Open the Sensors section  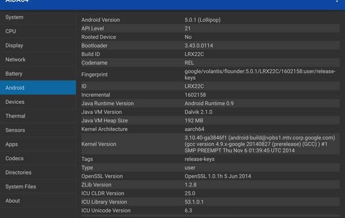coord(38,130)
